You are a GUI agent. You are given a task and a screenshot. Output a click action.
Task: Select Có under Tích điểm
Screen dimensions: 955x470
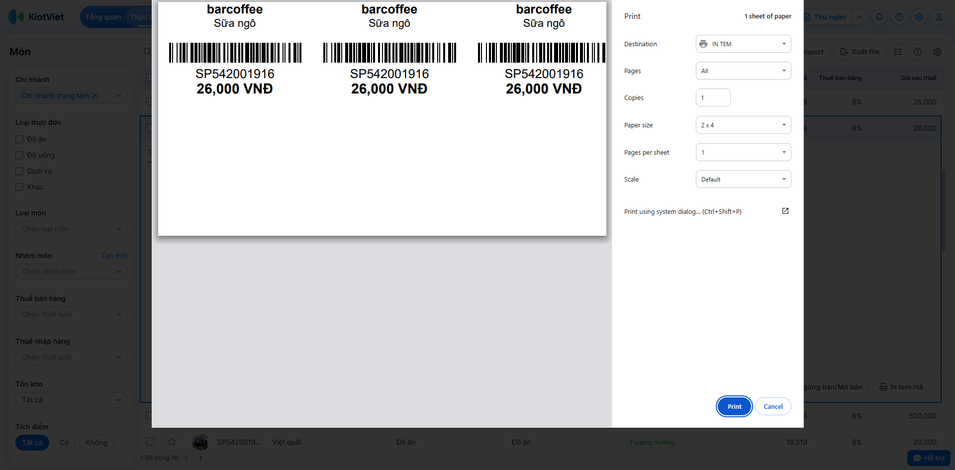(x=64, y=443)
